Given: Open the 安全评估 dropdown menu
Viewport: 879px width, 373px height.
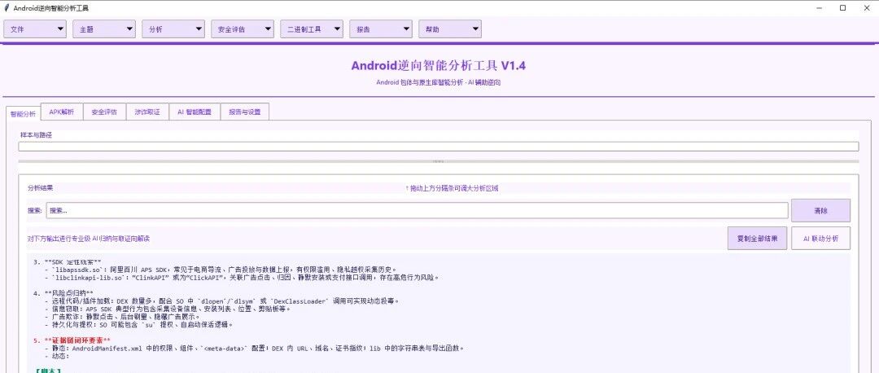Looking at the screenshot, I should [x=243, y=29].
